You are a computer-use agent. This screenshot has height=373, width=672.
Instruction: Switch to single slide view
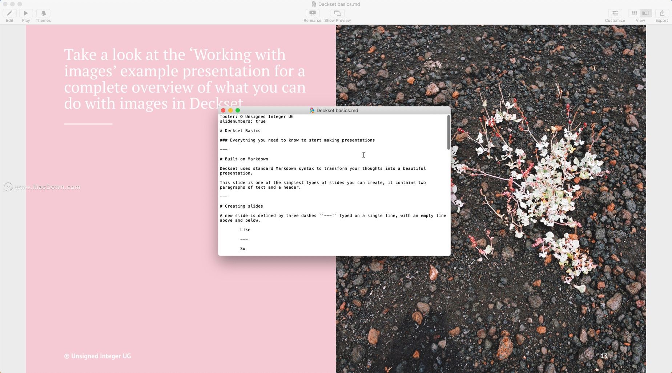[x=646, y=13]
